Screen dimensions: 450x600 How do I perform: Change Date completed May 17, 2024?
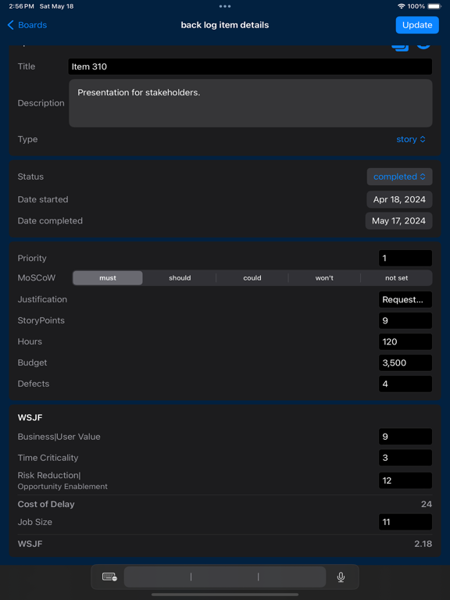pos(398,221)
